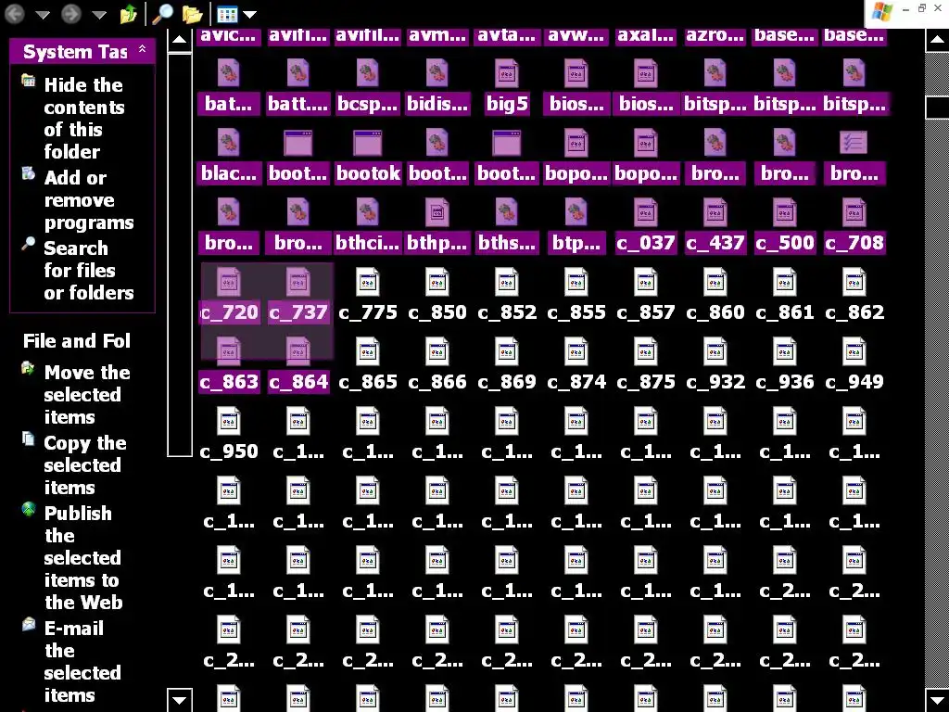Click the Windows flag logo
The width and height of the screenshot is (949, 712).
881,11
